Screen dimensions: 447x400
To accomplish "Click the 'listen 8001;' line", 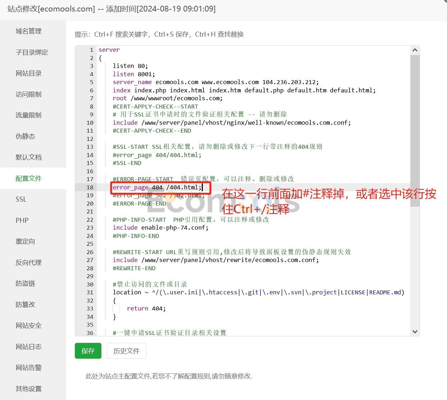I will [x=134, y=74].
